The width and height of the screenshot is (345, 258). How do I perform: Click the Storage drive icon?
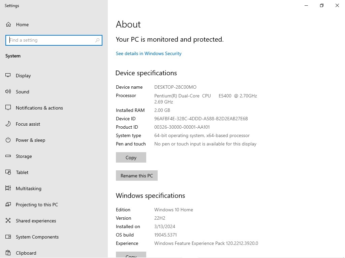[x=8, y=156]
